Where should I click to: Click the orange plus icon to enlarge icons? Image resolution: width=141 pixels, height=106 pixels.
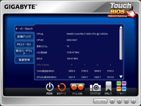(x=74, y=87)
